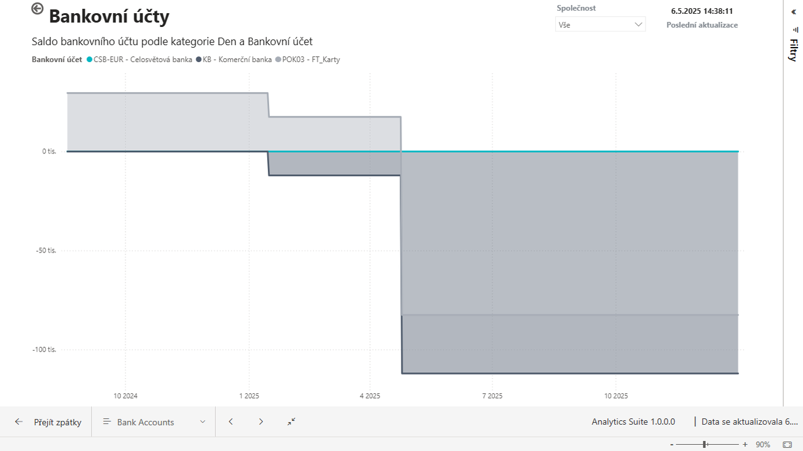Image resolution: width=803 pixels, height=451 pixels.
Task: Click the zoom out minus button
Action: 672,445
